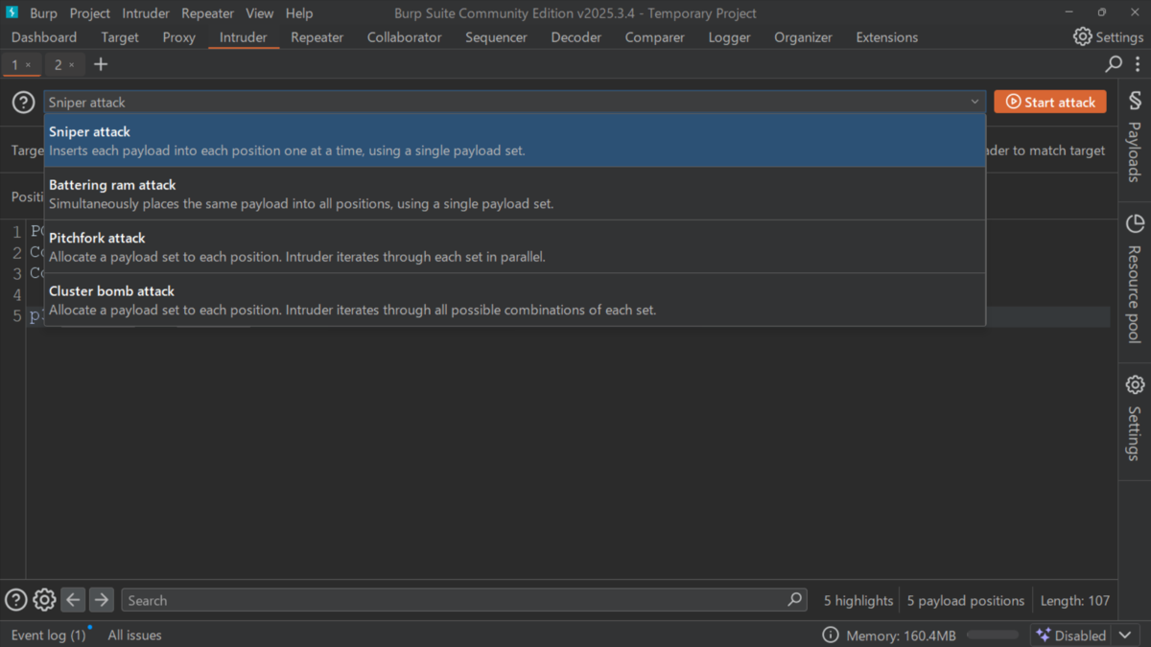Viewport: 1151px width, 647px height.
Task: Switch to the Sequencer tab
Action: click(x=496, y=37)
